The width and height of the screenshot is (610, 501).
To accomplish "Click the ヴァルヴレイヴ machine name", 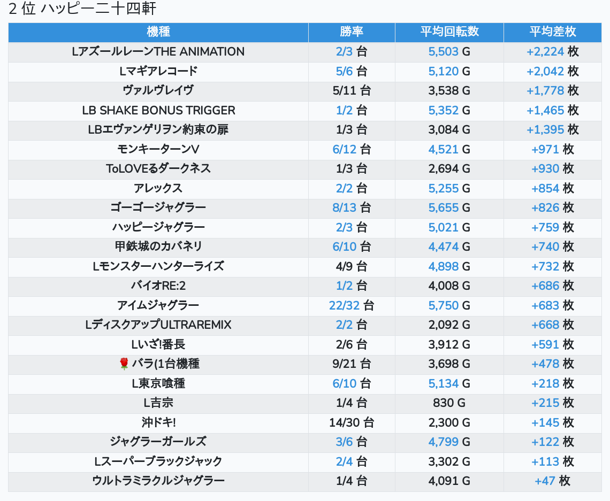I will (158, 90).
